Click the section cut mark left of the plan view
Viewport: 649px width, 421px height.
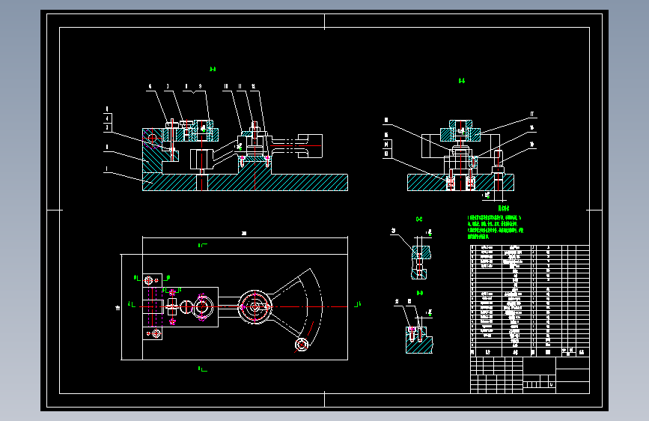(x=132, y=305)
